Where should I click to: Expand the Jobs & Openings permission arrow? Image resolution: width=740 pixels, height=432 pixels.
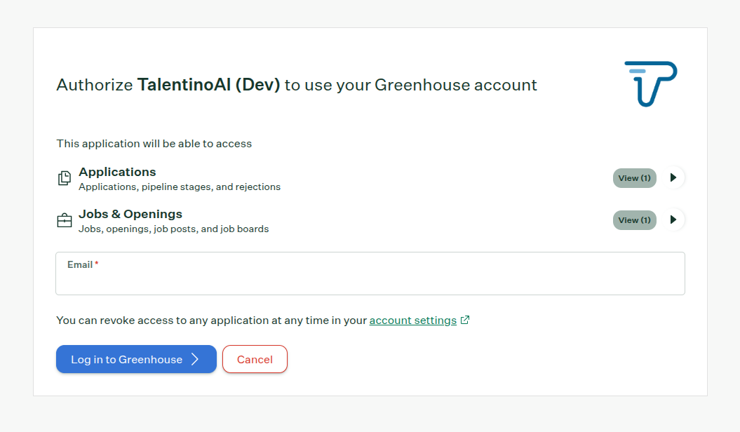(673, 220)
